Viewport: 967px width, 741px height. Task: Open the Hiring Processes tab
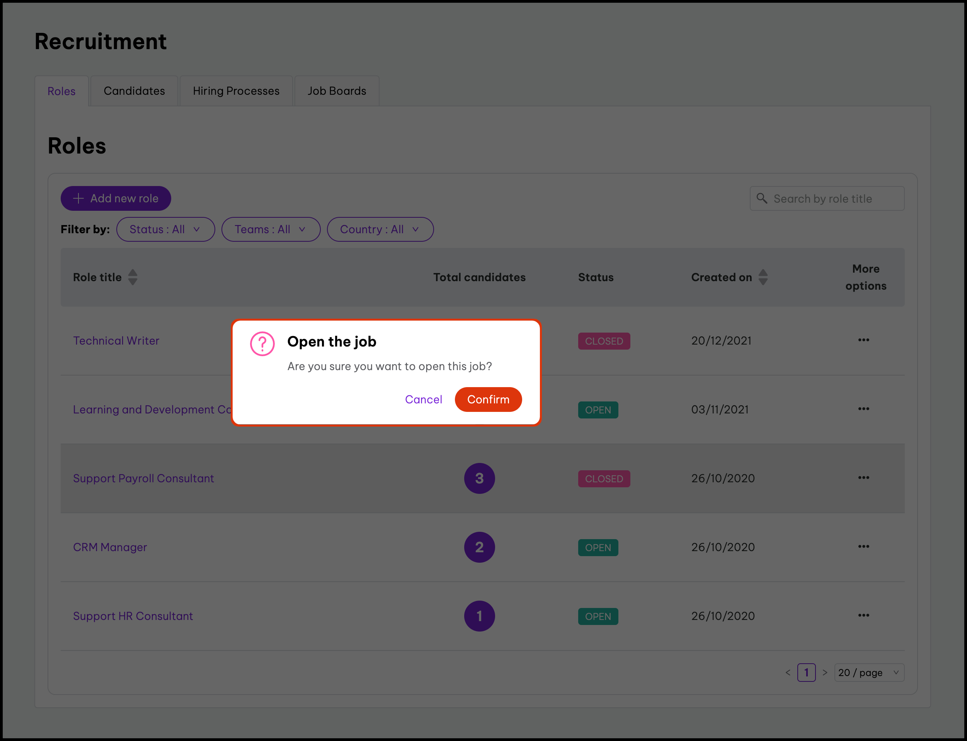[x=236, y=91]
